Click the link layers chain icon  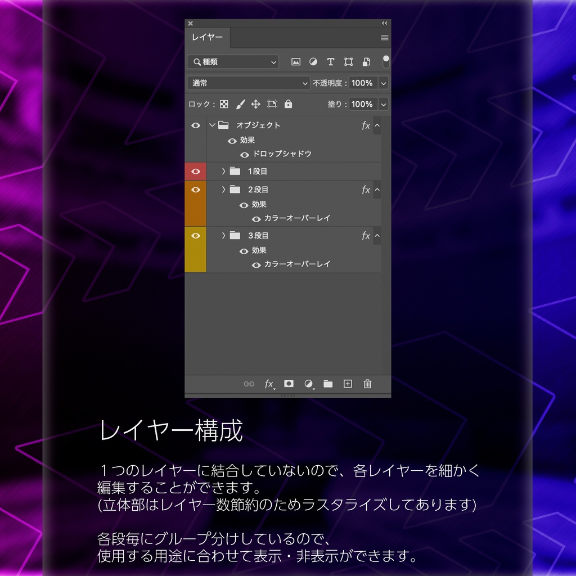click(x=247, y=384)
